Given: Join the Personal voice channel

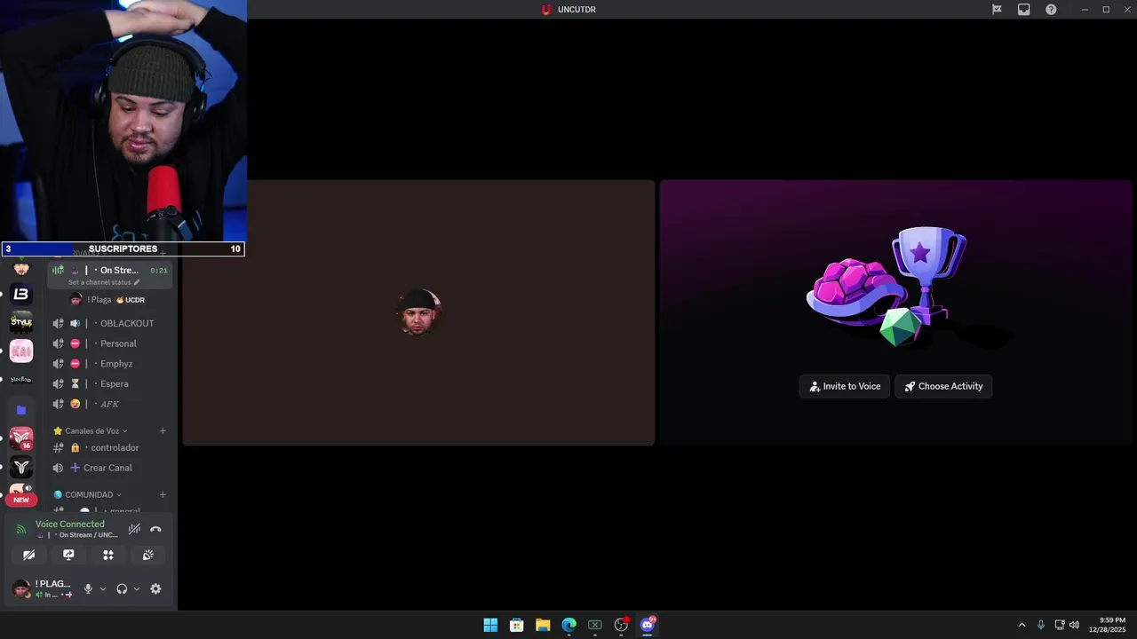Looking at the screenshot, I should point(110,343).
